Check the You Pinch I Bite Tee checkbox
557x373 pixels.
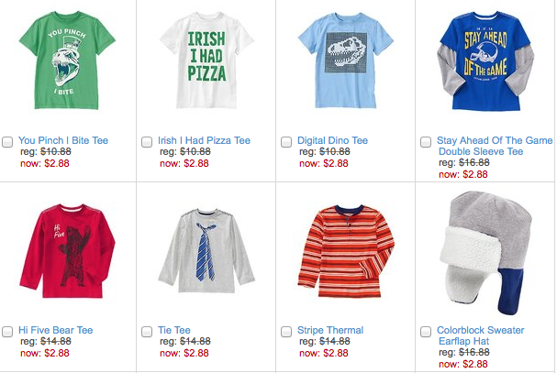(7, 142)
